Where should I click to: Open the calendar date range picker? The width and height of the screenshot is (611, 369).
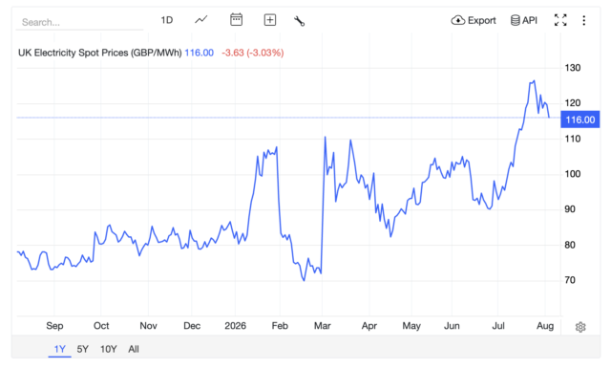(236, 19)
